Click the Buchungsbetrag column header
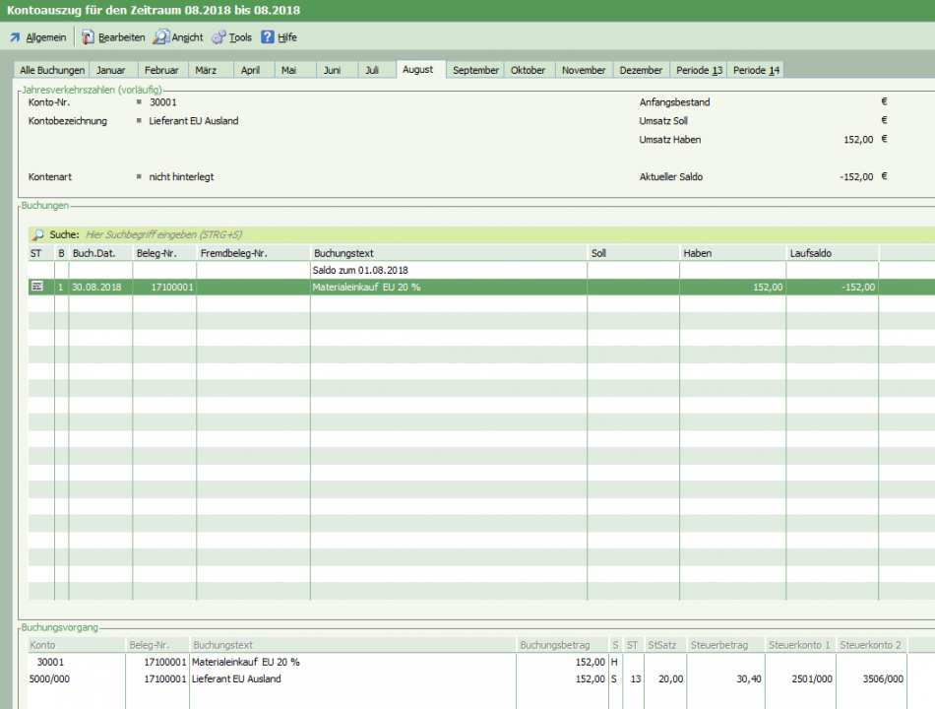 tap(562, 645)
